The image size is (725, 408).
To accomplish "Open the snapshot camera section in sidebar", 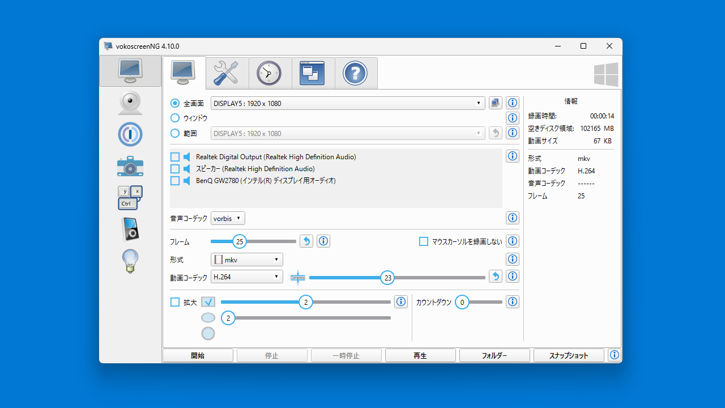I will [x=130, y=166].
